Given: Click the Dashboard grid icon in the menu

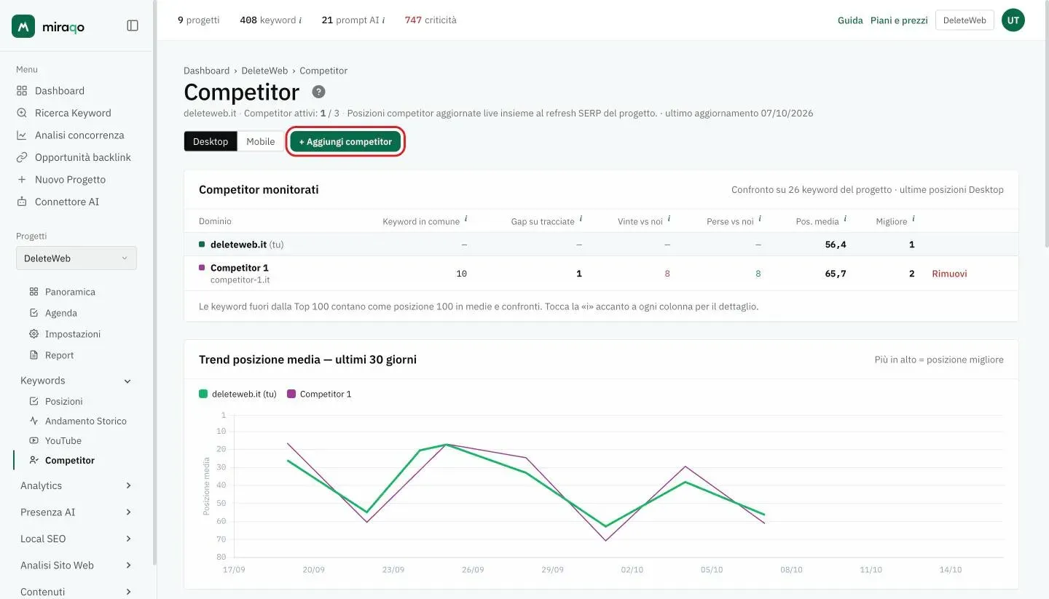Looking at the screenshot, I should (x=22, y=91).
